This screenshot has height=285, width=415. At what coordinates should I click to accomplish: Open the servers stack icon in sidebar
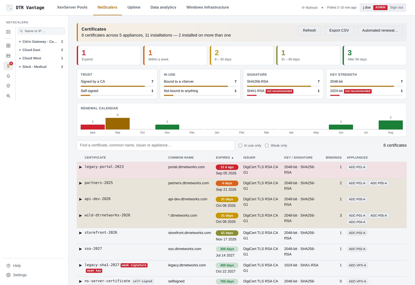click(8, 56)
